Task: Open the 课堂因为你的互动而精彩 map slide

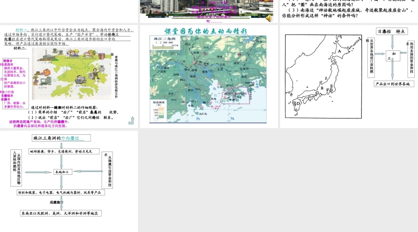Action: 209,76
